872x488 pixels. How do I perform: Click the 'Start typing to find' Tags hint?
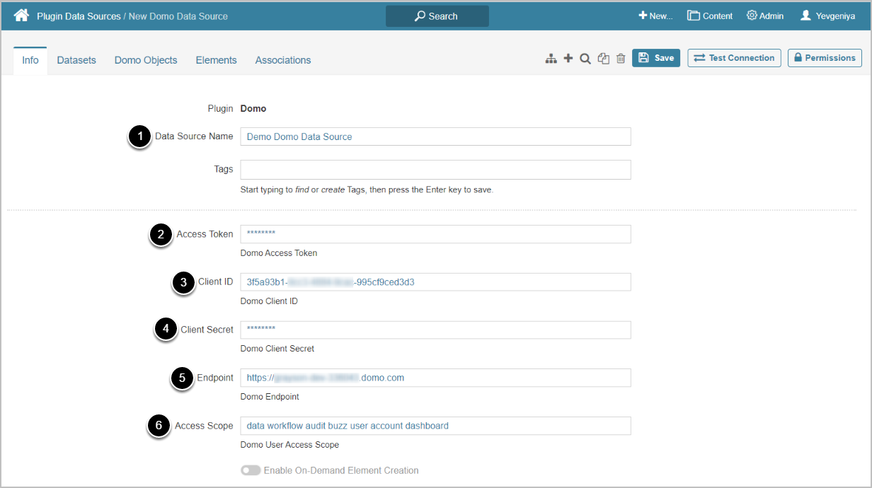click(367, 190)
